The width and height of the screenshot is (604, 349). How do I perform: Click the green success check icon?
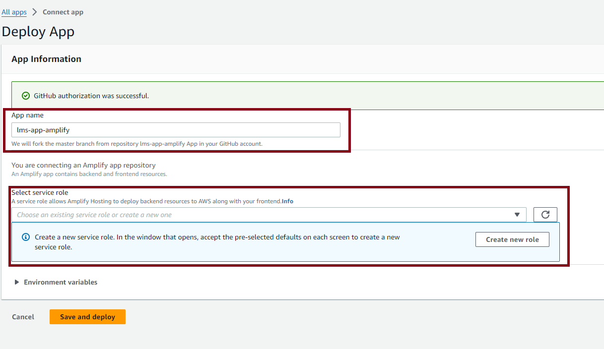(x=26, y=96)
